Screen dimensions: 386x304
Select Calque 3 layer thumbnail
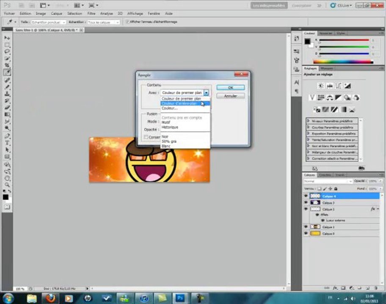click(x=315, y=203)
